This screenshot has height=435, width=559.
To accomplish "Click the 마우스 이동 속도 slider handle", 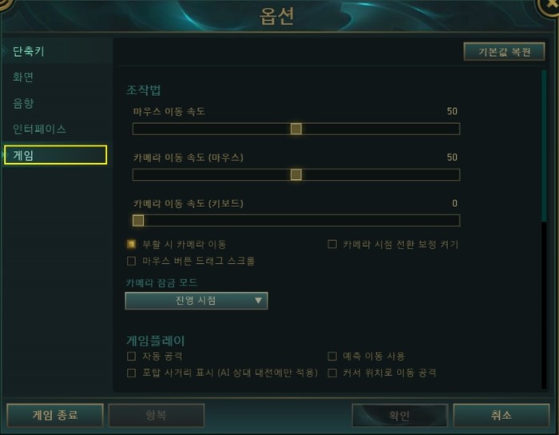I will (x=296, y=129).
